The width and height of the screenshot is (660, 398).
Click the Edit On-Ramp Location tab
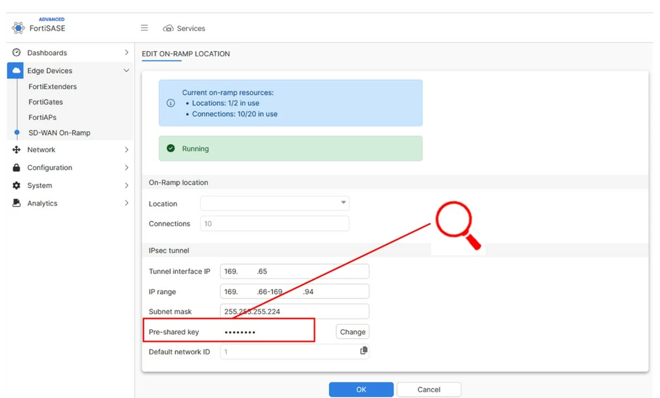tap(186, 54)
